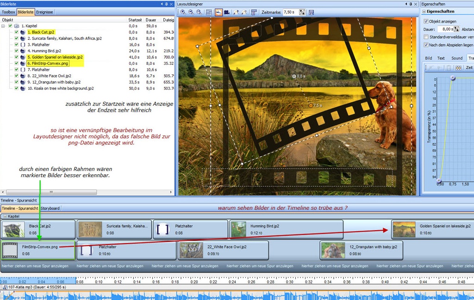The image size is (474, 300).
Task: Open the Toolbox tab
Action: pyautogui.click(x=8, y=12)
